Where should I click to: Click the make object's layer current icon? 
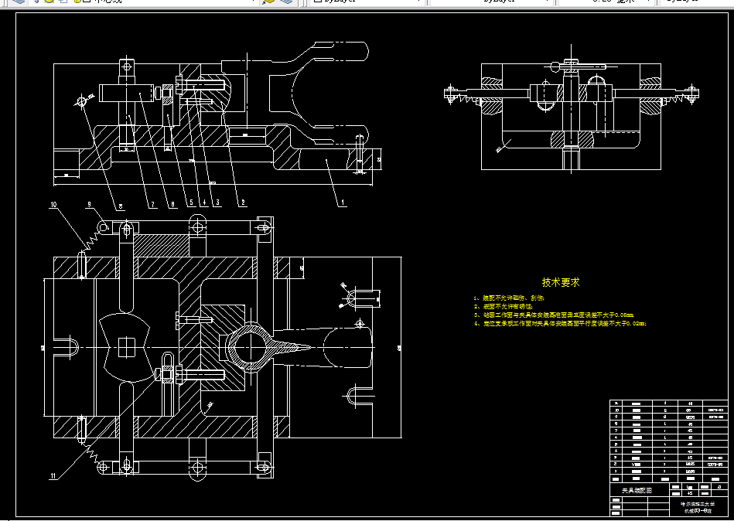pyautogui.click(x=269, y=2)
